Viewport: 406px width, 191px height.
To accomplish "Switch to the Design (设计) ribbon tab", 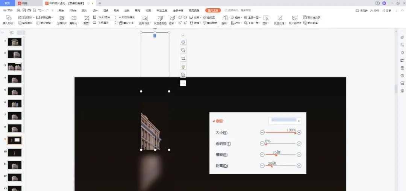I will 95,11.
